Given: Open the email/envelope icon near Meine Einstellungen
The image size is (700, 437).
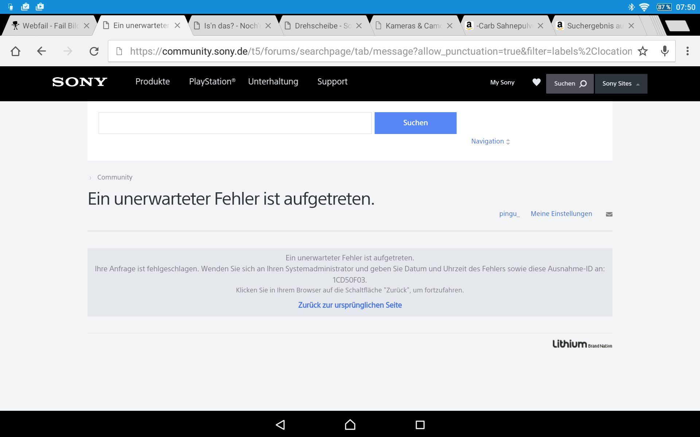Looking at the screenshot, I should coord(609,214).
